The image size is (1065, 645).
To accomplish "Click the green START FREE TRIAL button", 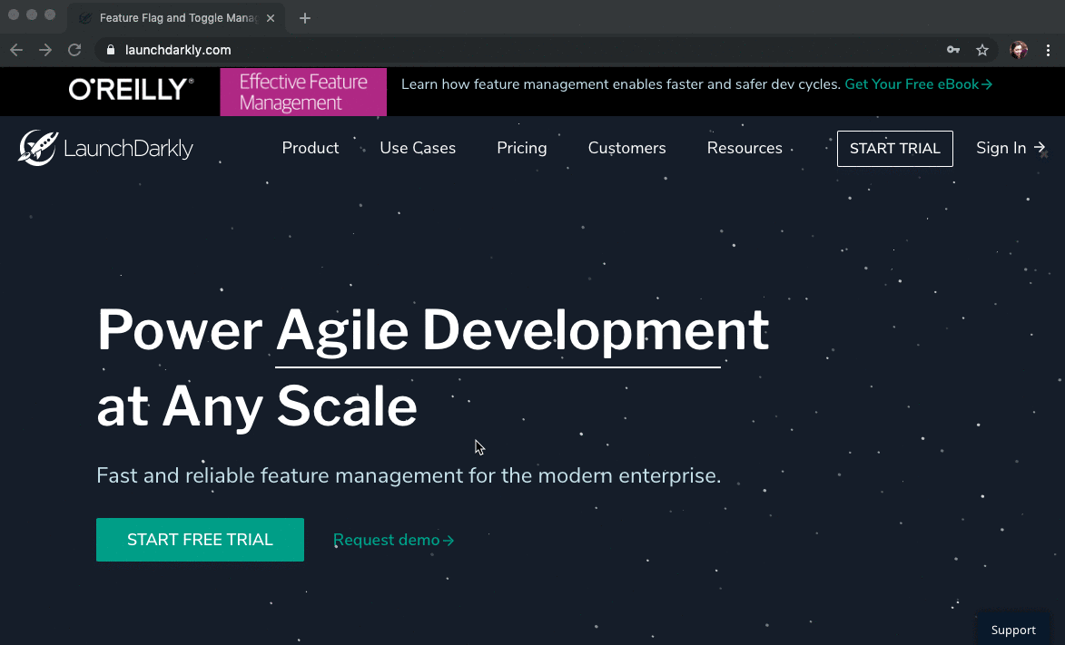I will pos(201,540).
